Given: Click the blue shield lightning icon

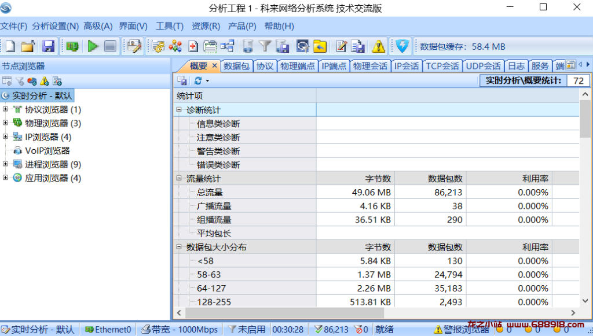Looking at the screenshot, I should [402, 46].
